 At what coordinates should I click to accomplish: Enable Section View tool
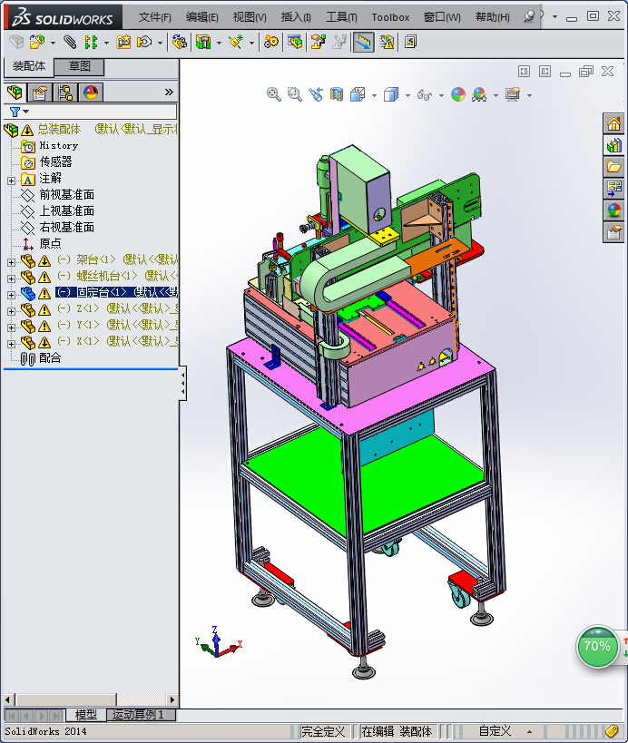tap(337, 93)
